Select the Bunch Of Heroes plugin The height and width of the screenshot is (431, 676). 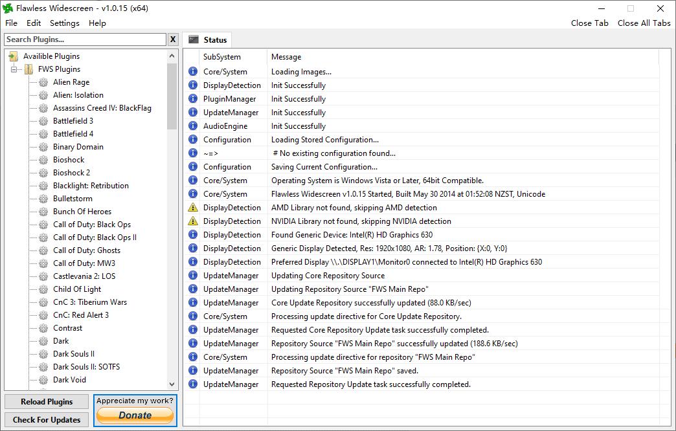[x=82, y=212]
